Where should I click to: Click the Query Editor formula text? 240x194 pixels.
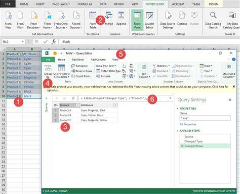(x=114, y=98)
